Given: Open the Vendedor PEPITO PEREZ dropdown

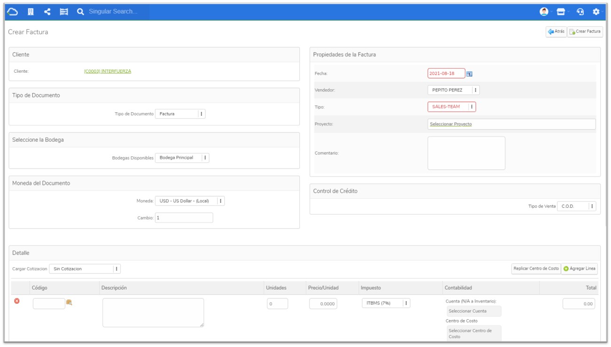Looking at the screenshot, I should click(x=454, y=90).
